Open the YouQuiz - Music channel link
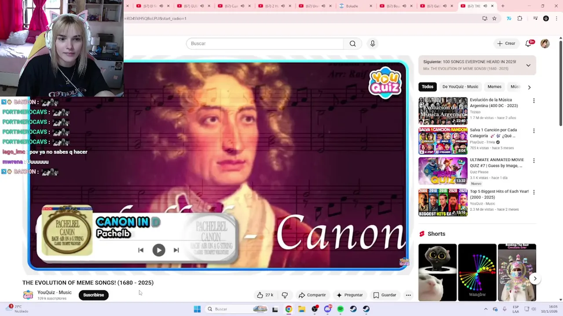The width and height of the screenshot is (563, 316). pos(54,292)
